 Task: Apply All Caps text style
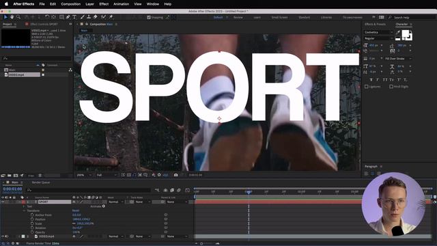(x=385, y=80)
